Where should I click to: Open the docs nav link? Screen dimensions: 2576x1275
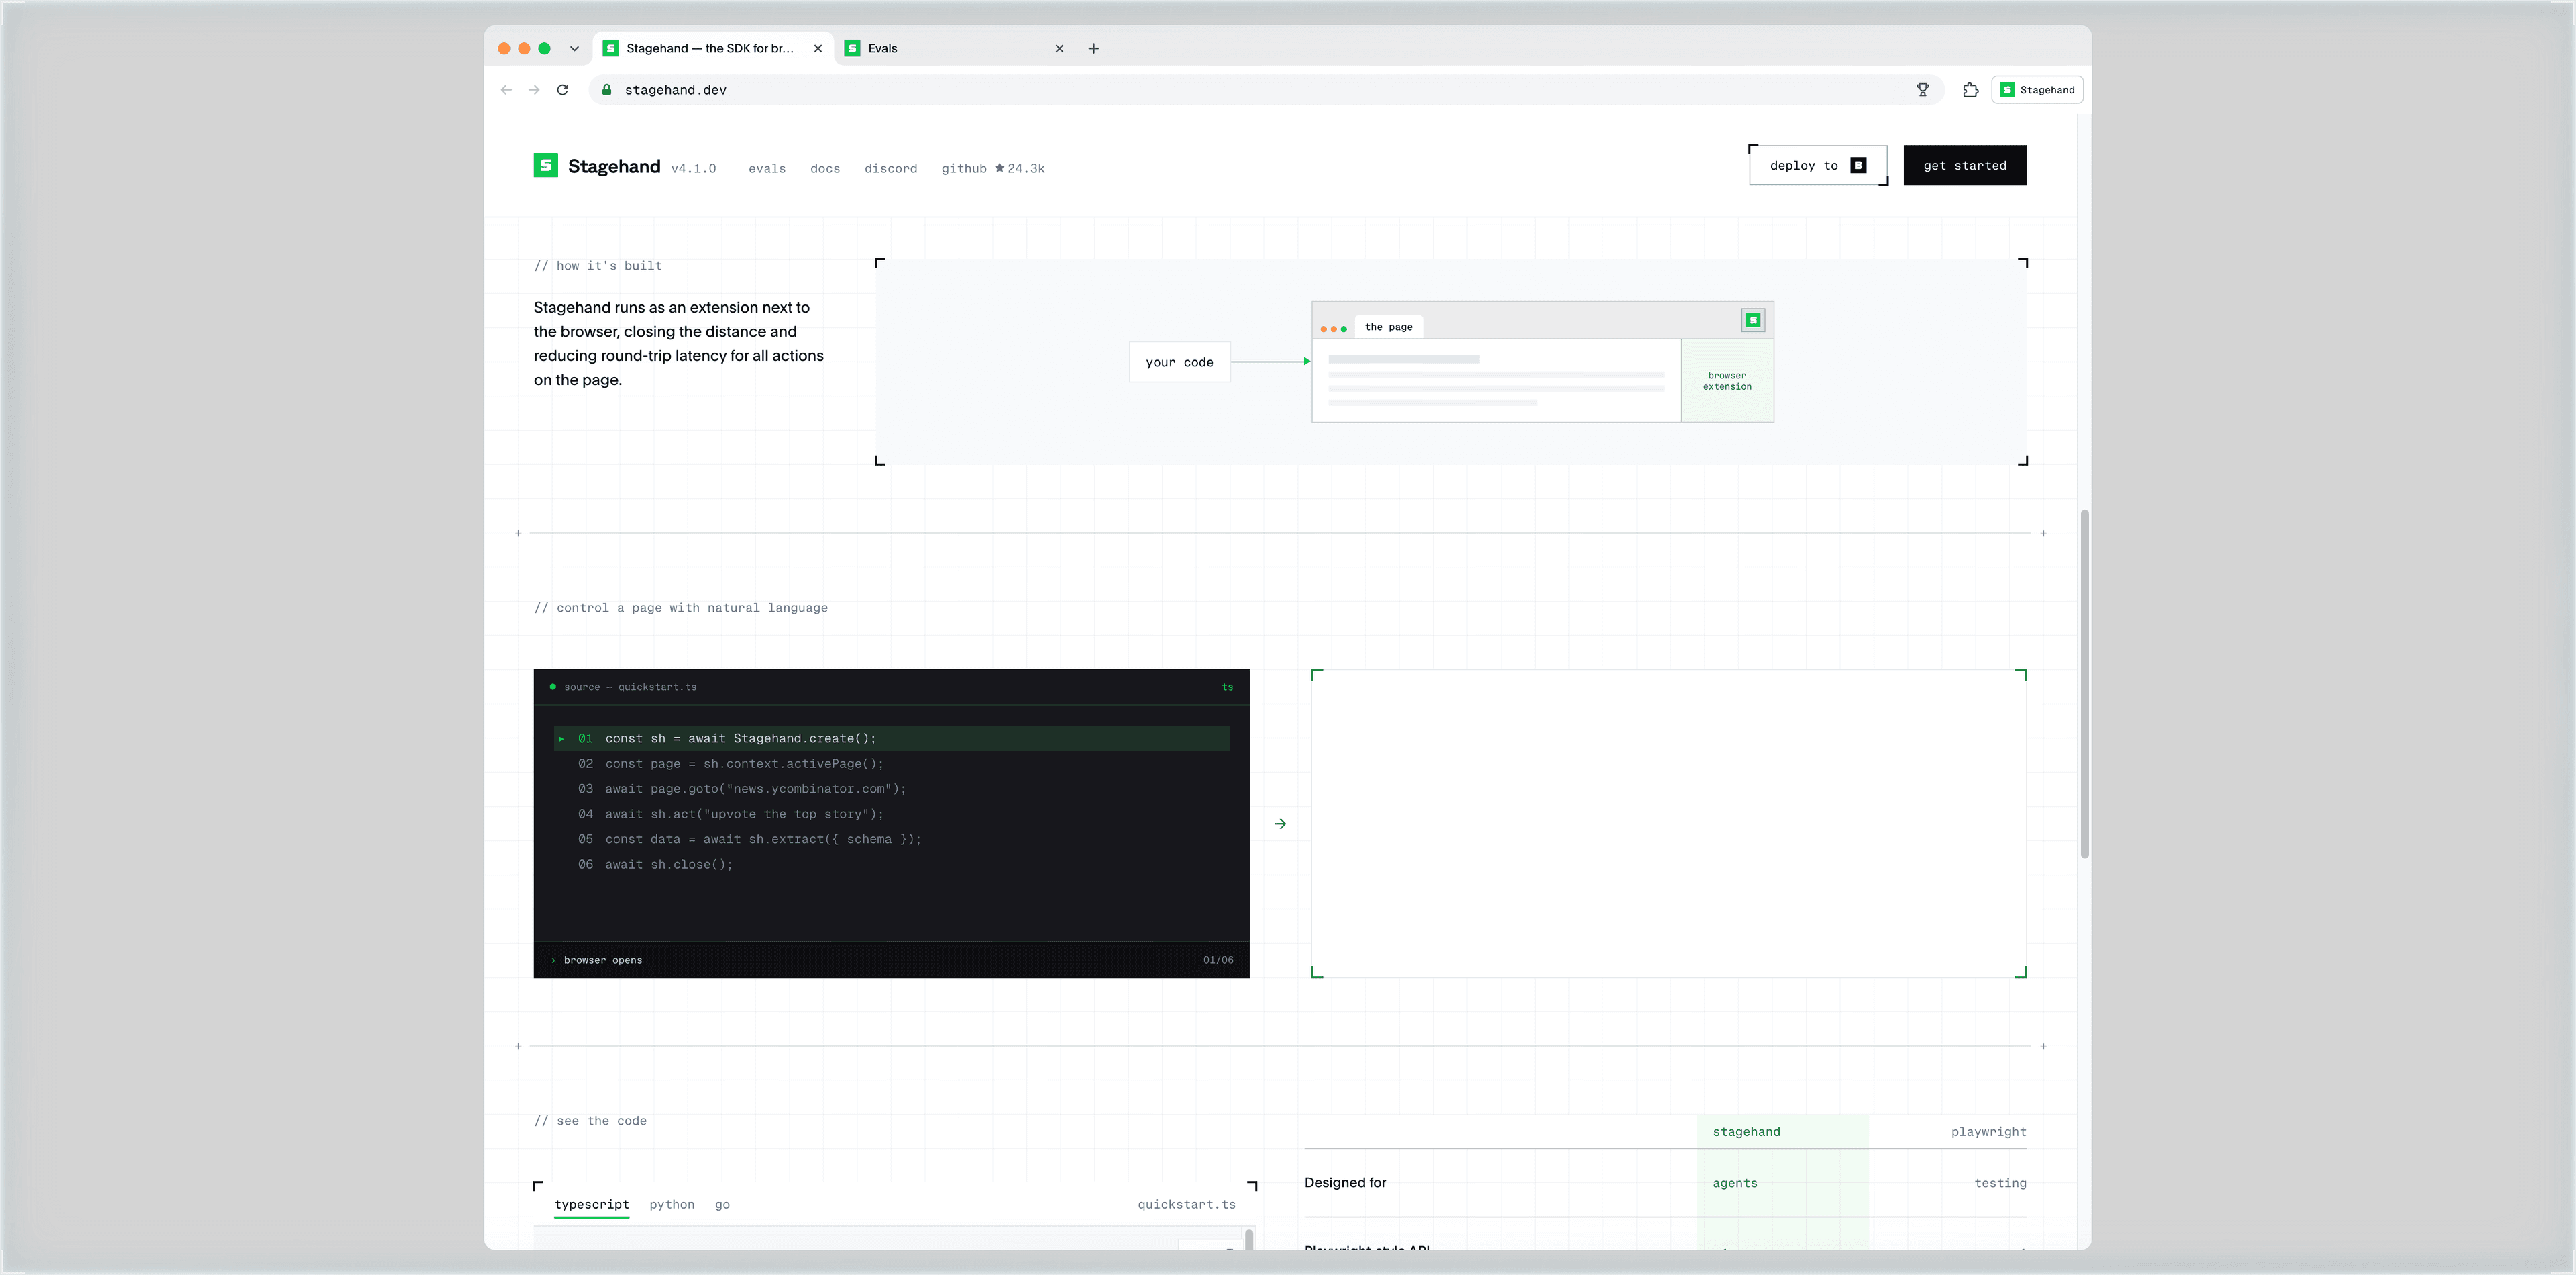coord(825,168)
